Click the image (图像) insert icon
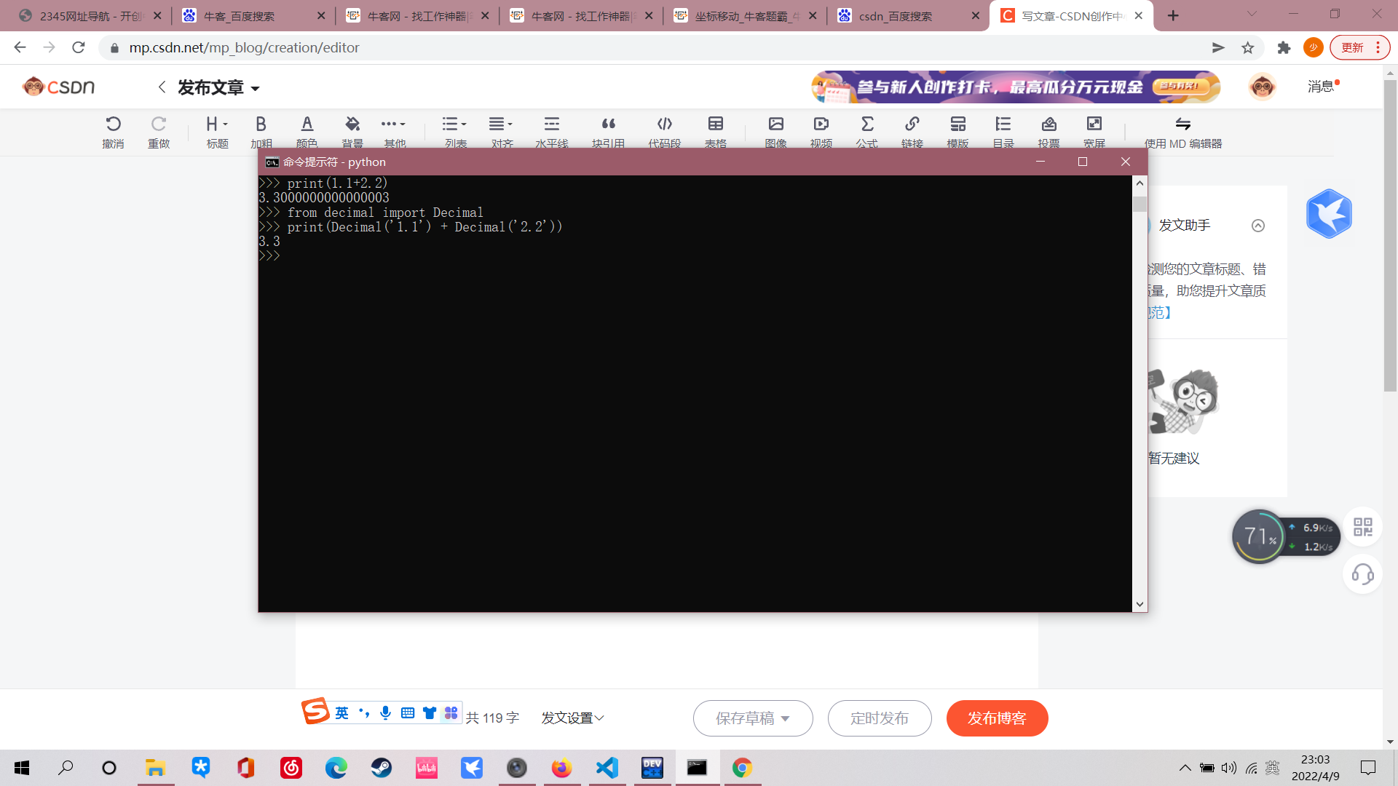 (775, 124)
